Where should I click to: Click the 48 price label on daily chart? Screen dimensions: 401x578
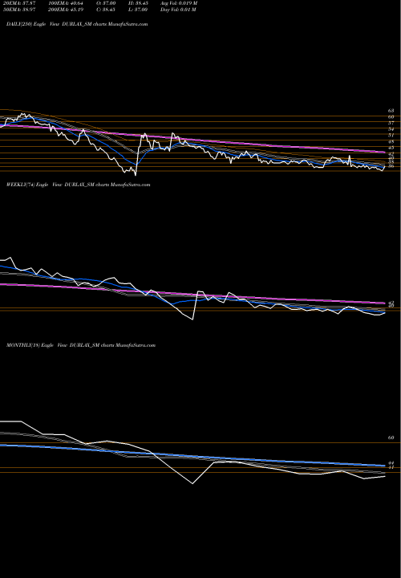pyautogui.click(x=391, y=141)
